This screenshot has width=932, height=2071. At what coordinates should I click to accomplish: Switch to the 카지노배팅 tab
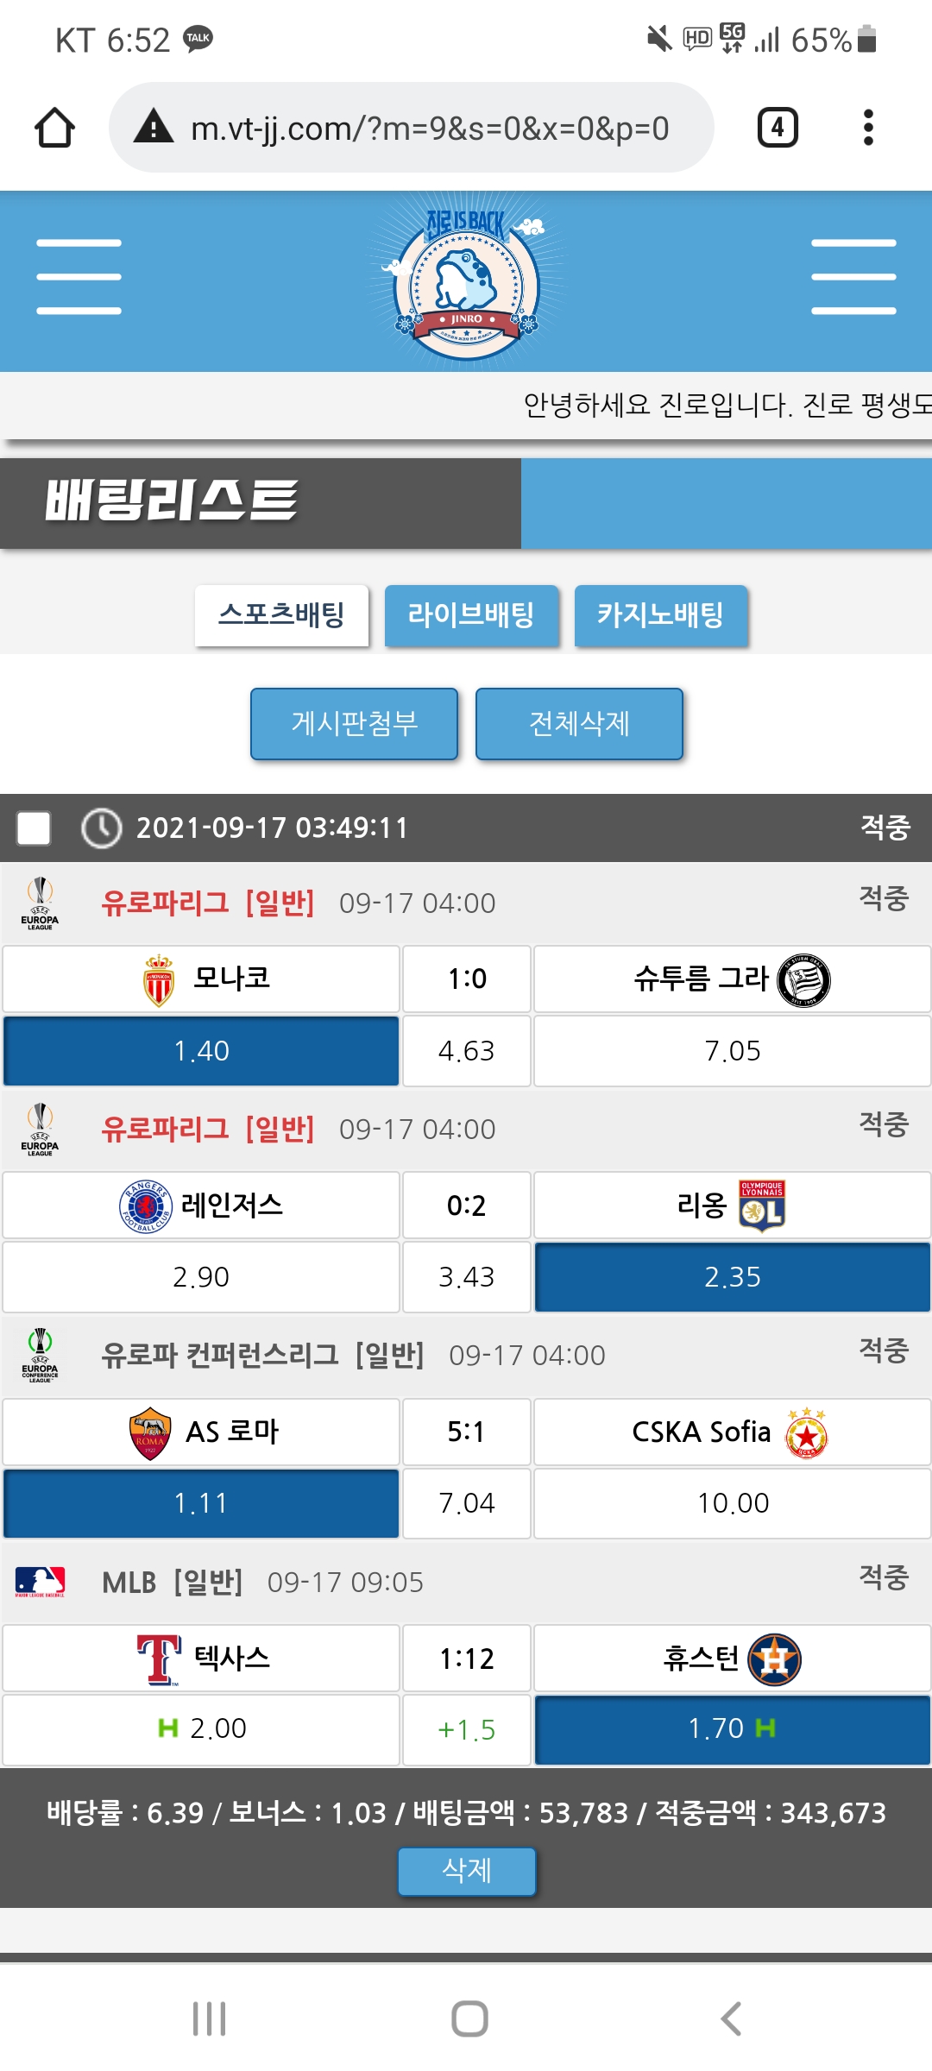[661, 615]
